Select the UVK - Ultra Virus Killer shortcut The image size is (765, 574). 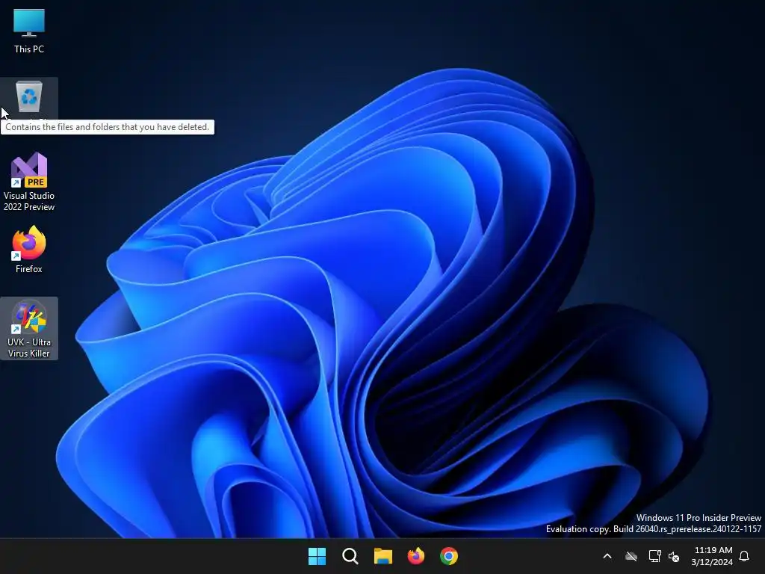coord(29,329)
